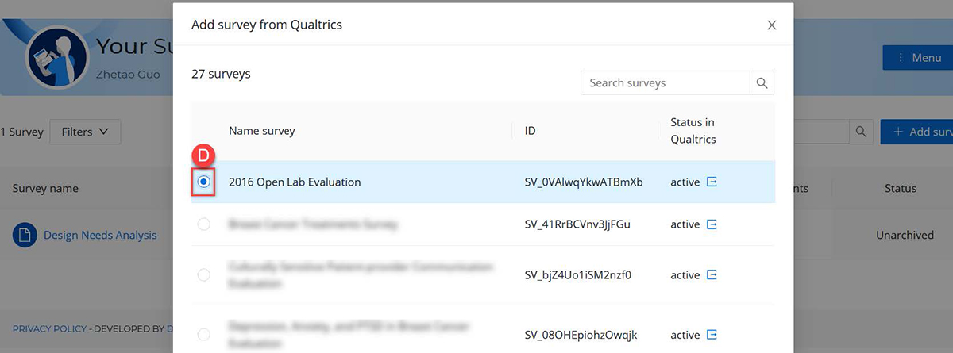Click active status of 2016 Open Lab Evaluation
The image size is (953, 353).
point(685,182)
